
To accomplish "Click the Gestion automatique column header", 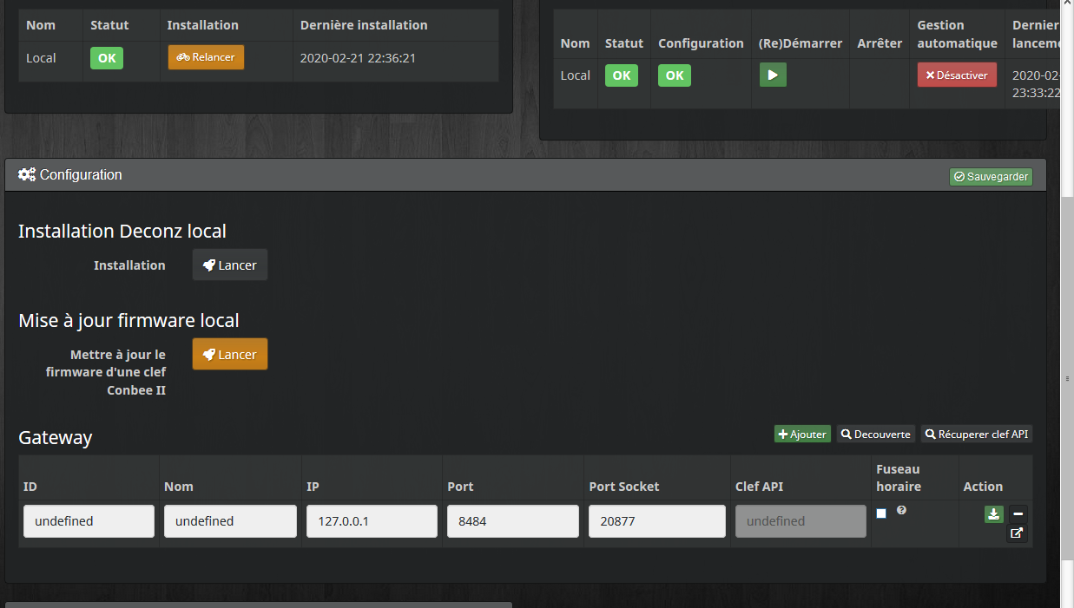I will (957, 34).
